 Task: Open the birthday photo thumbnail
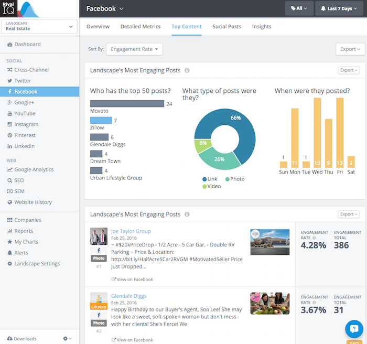point(270,304)
